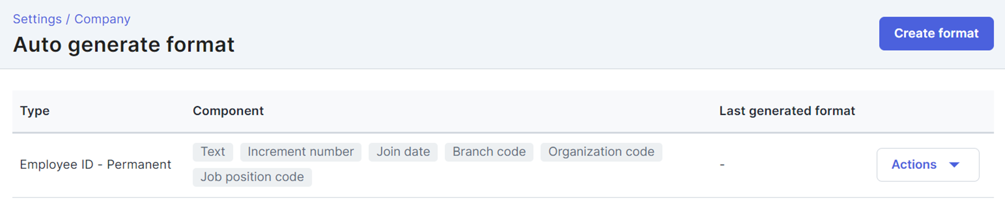This screenshot has height=212, width=1005.
Task: Click the Auto generate format page heading
Action: tap(124, 45)
